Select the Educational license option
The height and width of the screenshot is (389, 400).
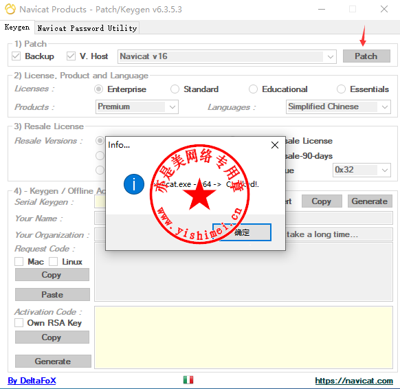253,89
